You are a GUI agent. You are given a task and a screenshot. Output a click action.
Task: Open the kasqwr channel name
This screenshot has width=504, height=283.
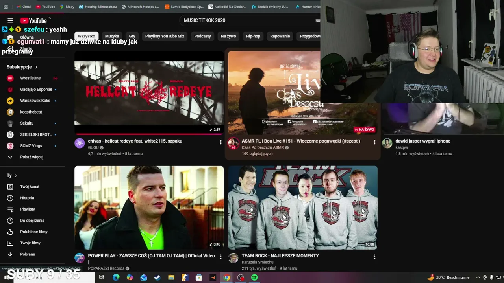(x=402, y=147)
